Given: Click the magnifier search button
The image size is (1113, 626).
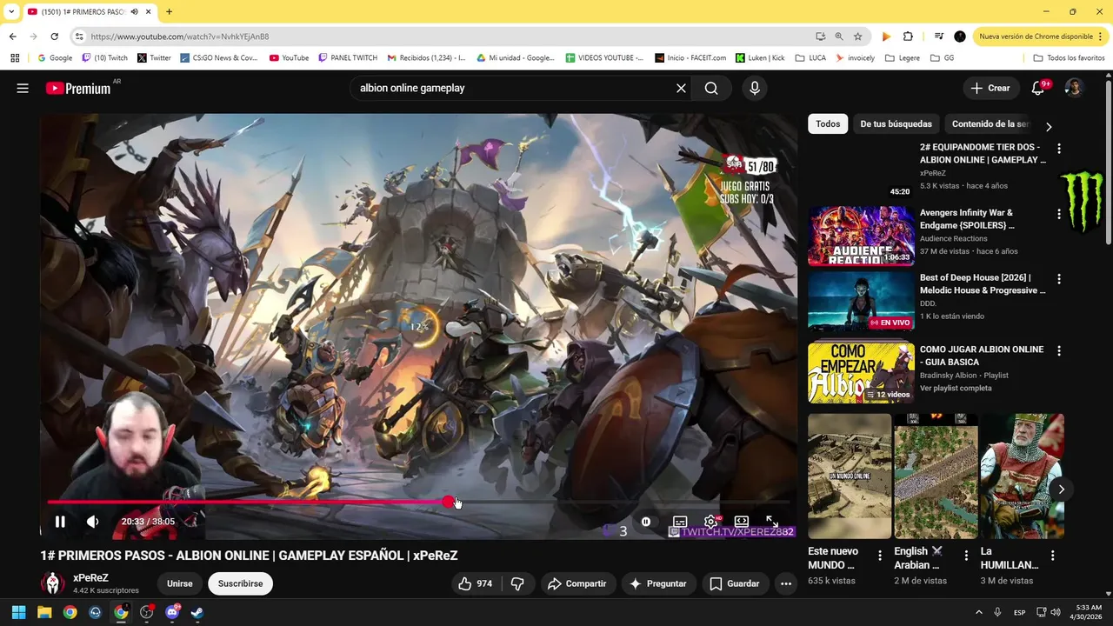Looking at the screenshot, I should tap(711, 88).
